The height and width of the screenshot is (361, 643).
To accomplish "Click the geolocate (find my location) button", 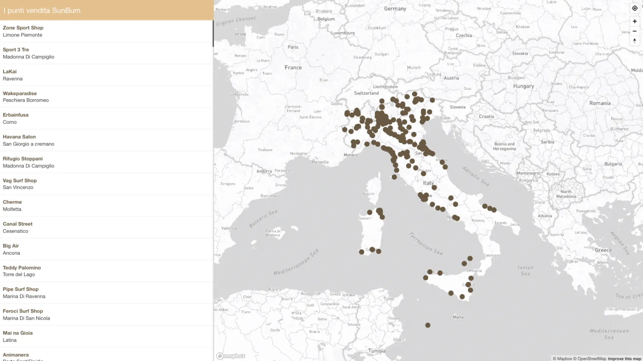I will [635, 8].
